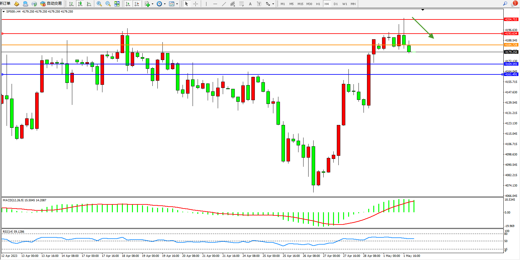Switch to the D1 timeframe
This screenshot has width=520, height=260.
coord(336,4)
